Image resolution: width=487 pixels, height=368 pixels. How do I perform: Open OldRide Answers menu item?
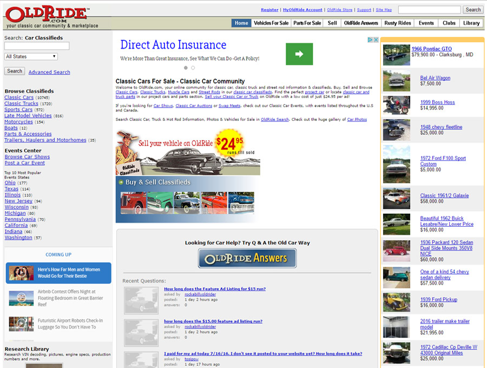click(x=361, y=23)
